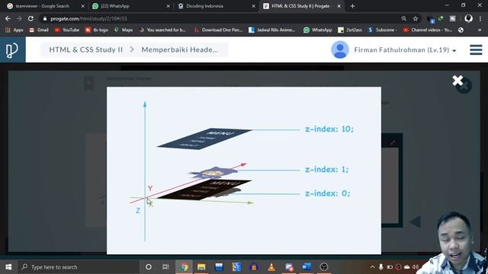Go back to the previous page

click(8, 18)
